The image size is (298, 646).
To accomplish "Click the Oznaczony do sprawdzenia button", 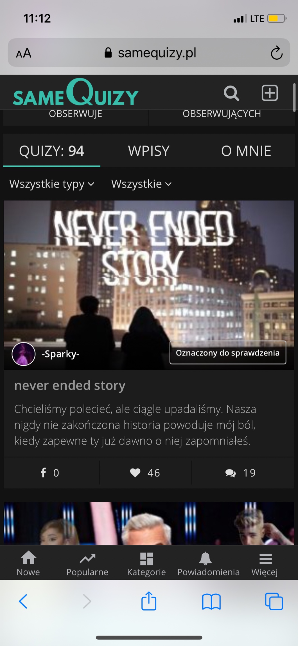I will pos(228,352).
